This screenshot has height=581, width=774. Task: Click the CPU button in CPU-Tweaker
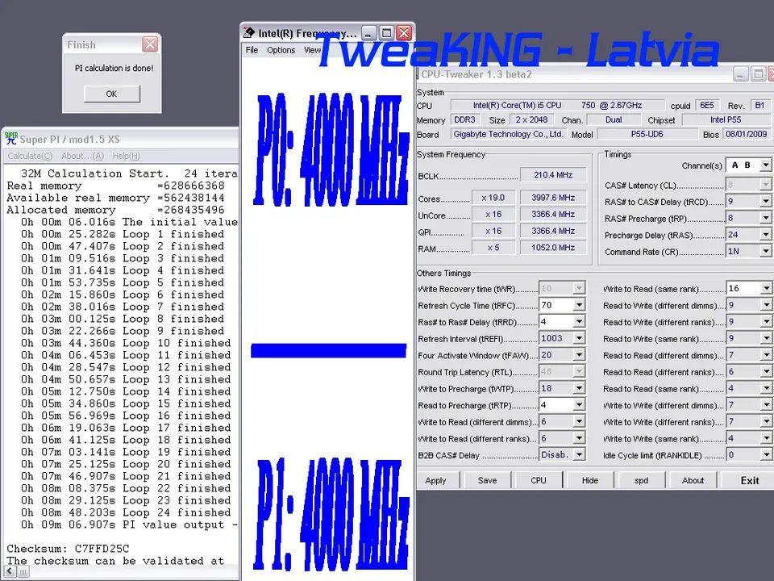pos(538,480)
